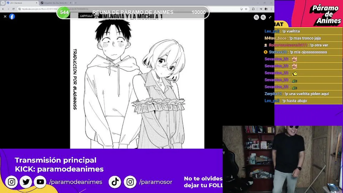The height and width of the screenshot is (193, 343).
Task: Switch to the Facebook browser tab
Action: pyautogui.click(x=22, y=3)
